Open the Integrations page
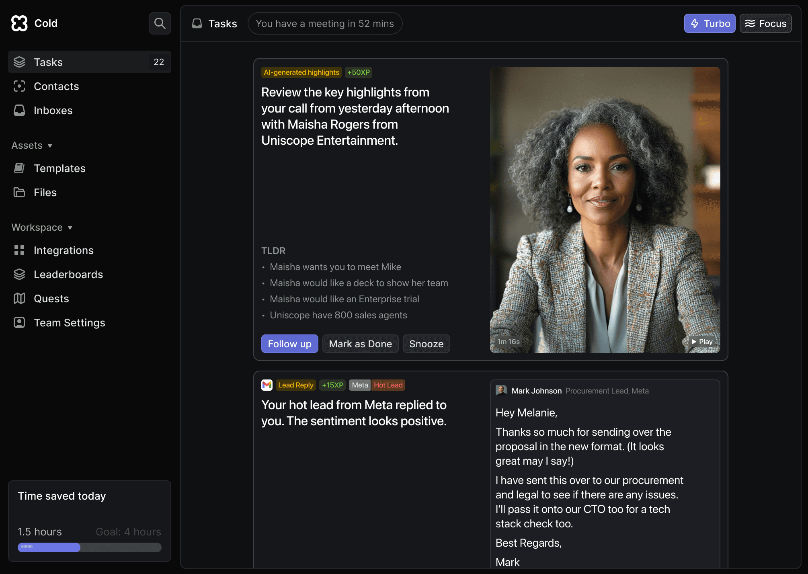Screen dimensions: 808x574 pyautogui.click(x=64, y=250)
